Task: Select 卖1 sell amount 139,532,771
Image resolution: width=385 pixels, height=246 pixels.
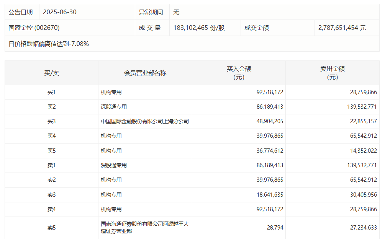Action: click(362, 165)
